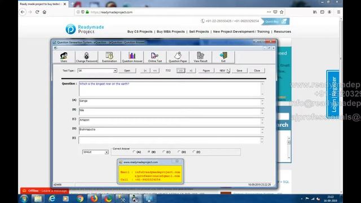Open the media player taskbar icon
The width and height of the screenshot is (361, 203).
[x=66, y=198]
